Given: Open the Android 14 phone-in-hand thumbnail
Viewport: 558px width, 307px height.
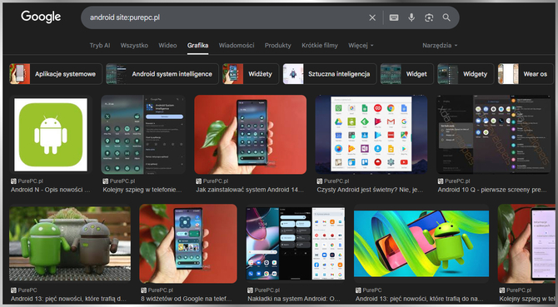Looking at the screenshot, I should click(250, 135).
